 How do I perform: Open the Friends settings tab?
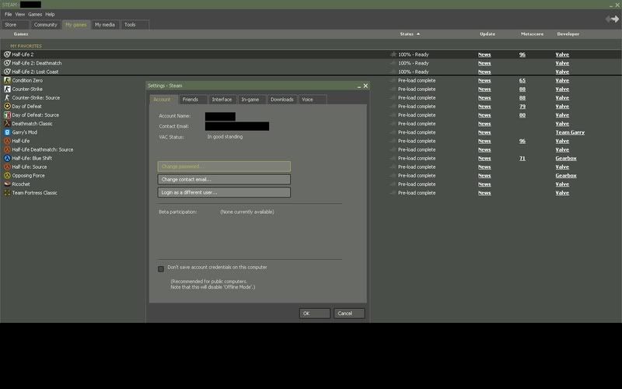pos(193,100)
